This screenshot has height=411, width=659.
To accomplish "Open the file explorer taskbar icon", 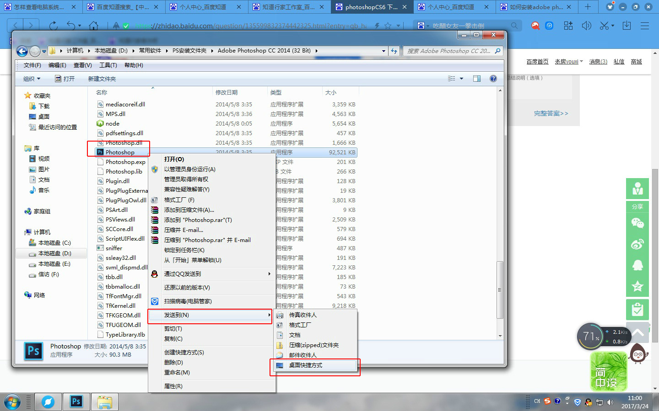I will tap(105, 402).
